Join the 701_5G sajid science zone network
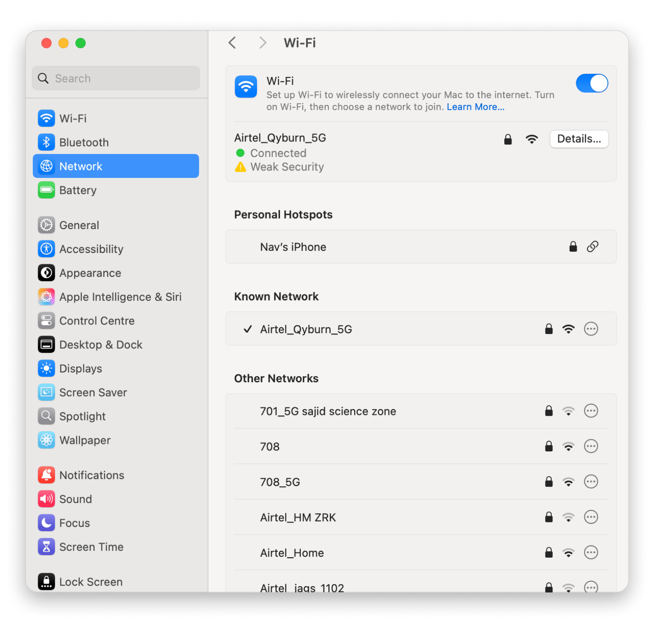This screenshot has height=626, width=654. [x=328, y=411]
